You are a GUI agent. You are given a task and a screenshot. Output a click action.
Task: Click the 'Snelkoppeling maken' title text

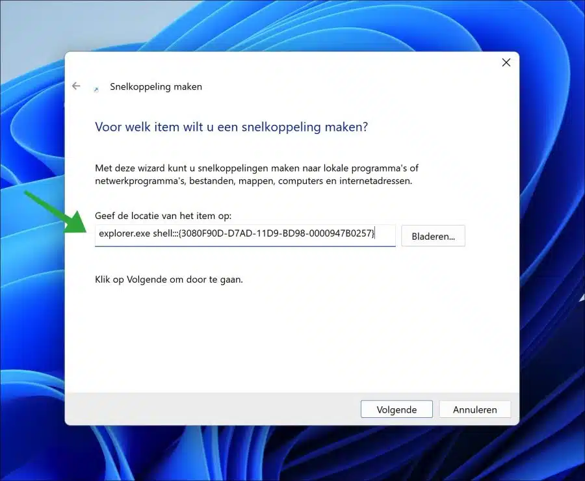[156, 86]
